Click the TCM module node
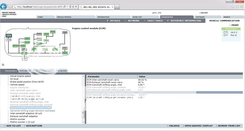245x131 pixels. [x=9, y=40]
